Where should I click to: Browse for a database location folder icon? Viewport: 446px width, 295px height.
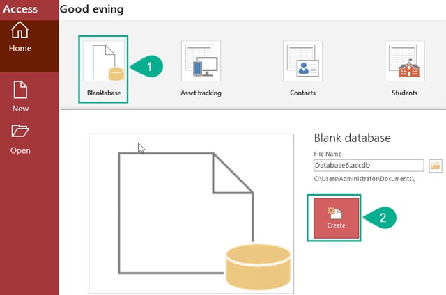click(x=436, y=166)
